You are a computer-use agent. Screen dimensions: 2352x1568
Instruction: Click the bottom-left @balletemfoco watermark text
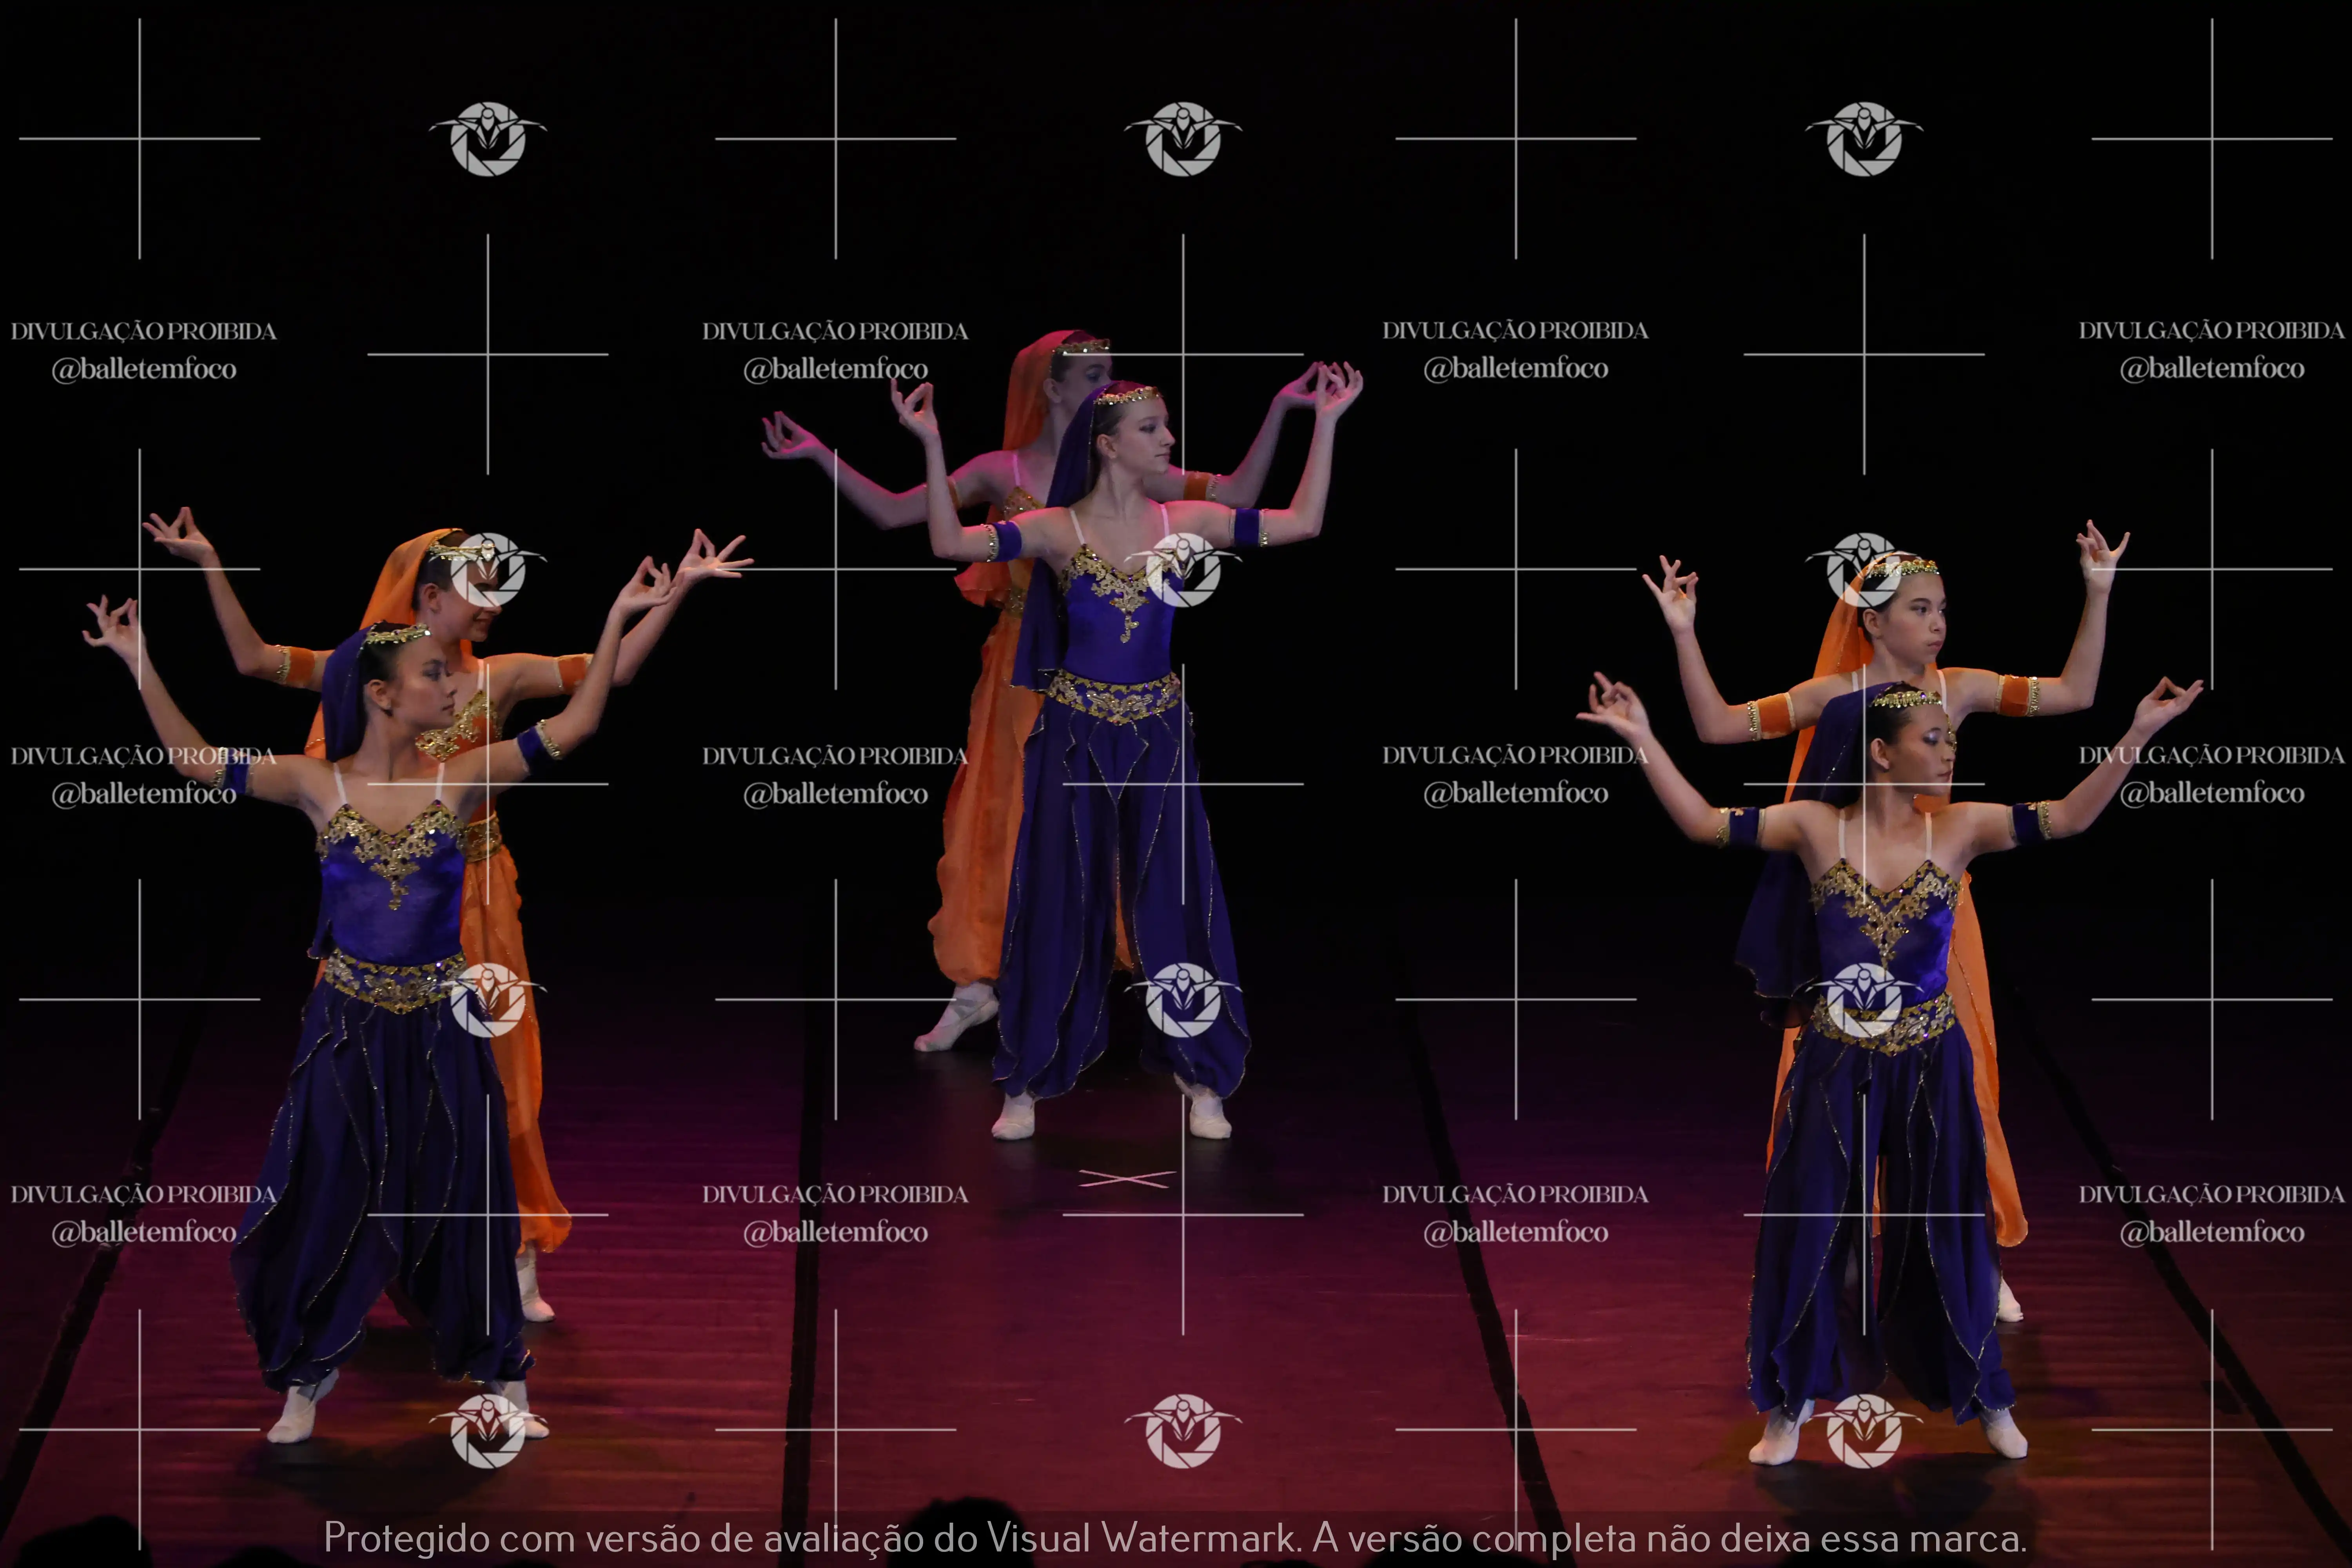(x=144, y=1232)
